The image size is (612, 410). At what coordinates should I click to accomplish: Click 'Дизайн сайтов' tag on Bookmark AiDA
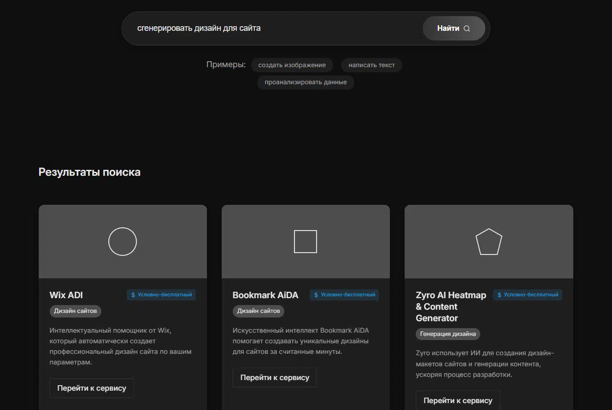258,311
